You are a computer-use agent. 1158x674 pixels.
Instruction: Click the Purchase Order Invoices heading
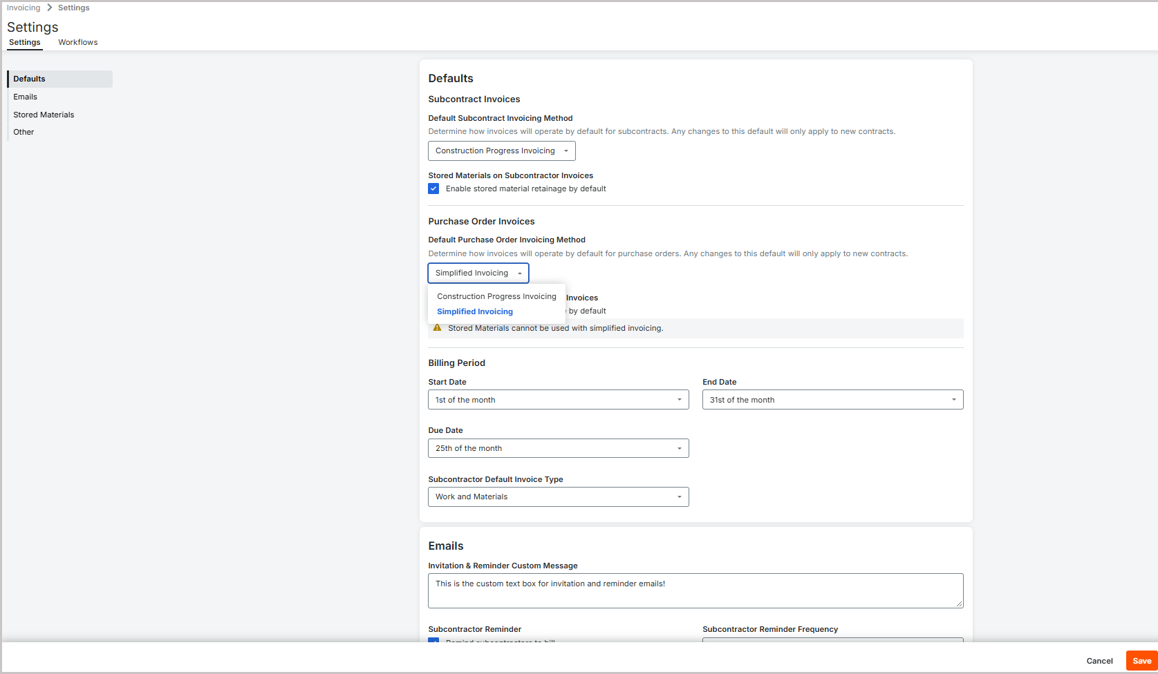pos(481,222)
